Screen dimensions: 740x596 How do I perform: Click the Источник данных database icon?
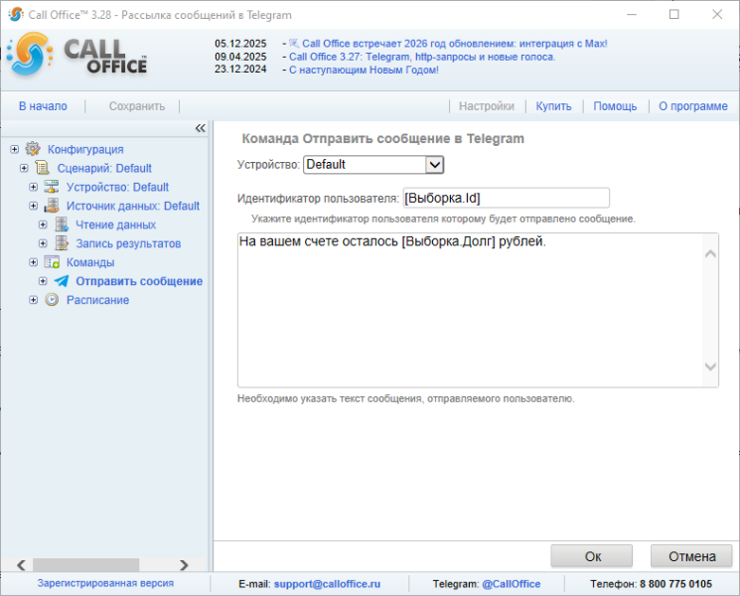[x=52, y=206]
